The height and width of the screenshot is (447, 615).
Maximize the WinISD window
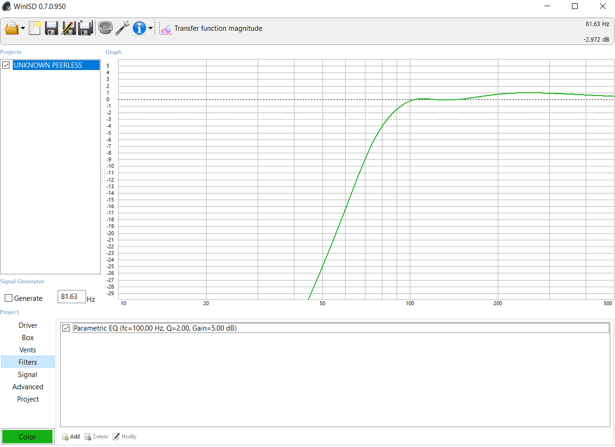click(x=575, y=6)
